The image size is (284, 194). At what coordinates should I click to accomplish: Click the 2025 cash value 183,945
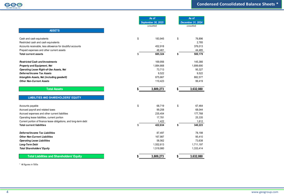[160, 39]
